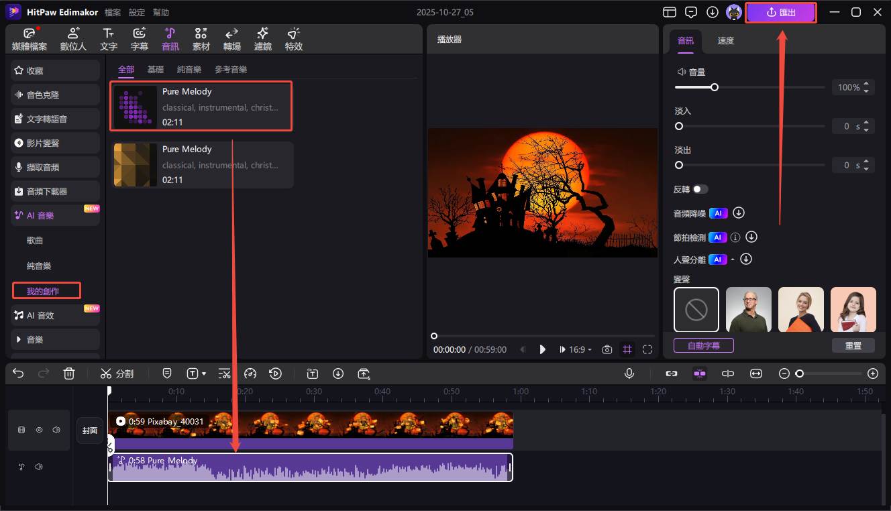Click the 重置 reset button
Screen dimensions: 891x511
853,345
